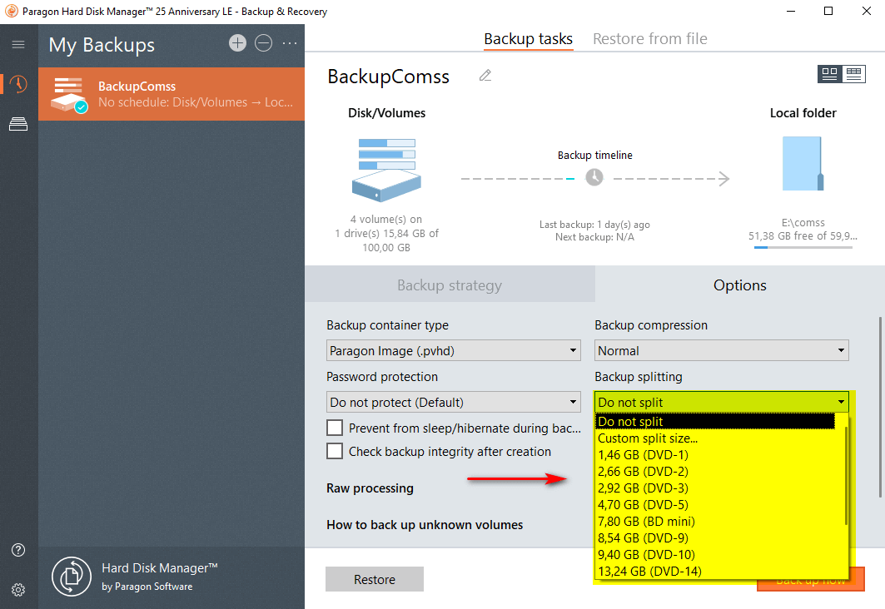
Task: Click the Paragon app icon in title bar
Action: point(12,11)
